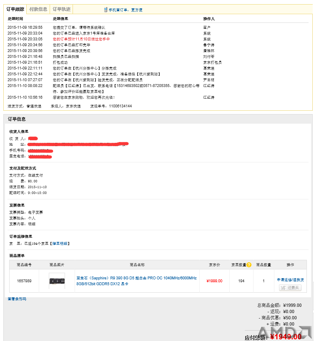Viewport: 314px width, 341px height.
Task: Open the Sapphire R9 390 product name link
Action: [136, 281]
